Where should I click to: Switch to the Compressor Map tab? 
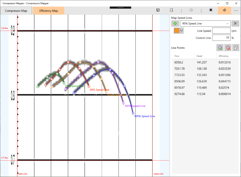coord(16,11)
